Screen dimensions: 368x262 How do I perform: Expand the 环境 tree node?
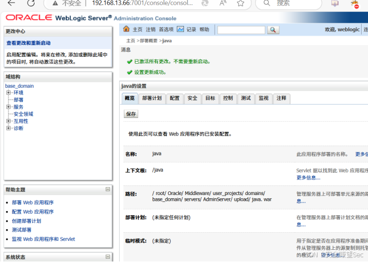coord(9,92)
